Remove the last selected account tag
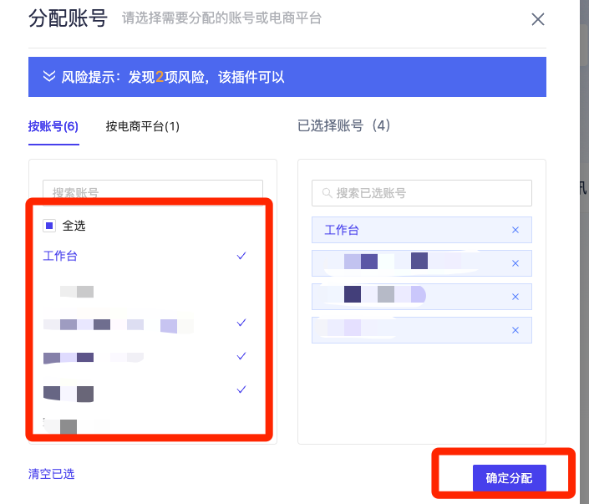Image resolution: width=589 pixels, height=504 pixels. click(515, 330)
